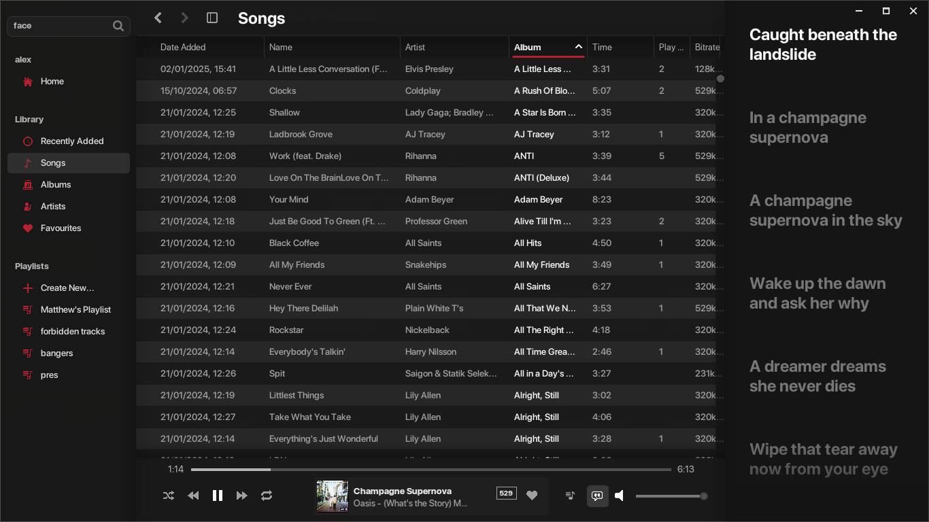Mute the volume speaker icon
Viewport: 929px width, 522px height.
point(620,495)
